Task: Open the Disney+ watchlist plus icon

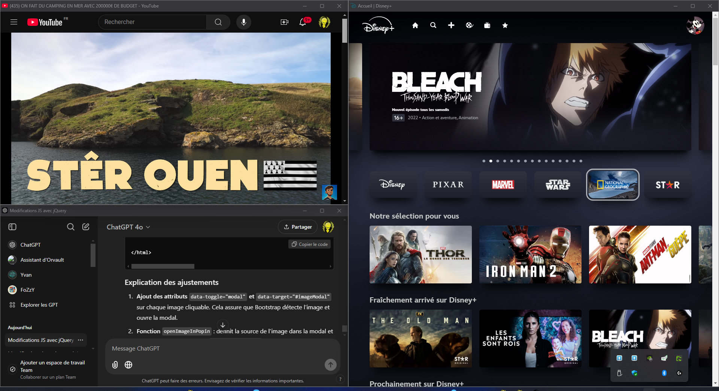Action: [451, 25]
